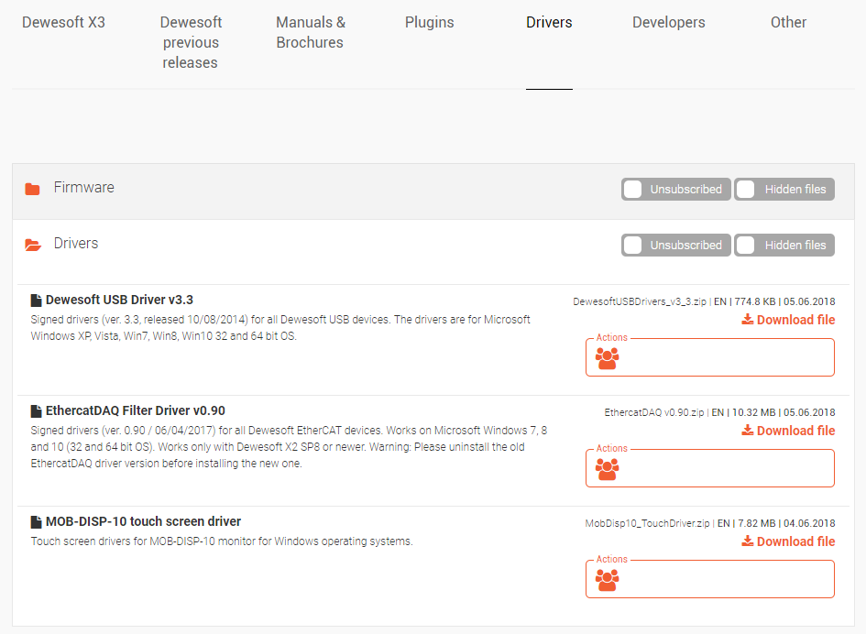866x634 pixels.
Task: Go to the Manuals & Brochures tab
Action: (311, 33)
